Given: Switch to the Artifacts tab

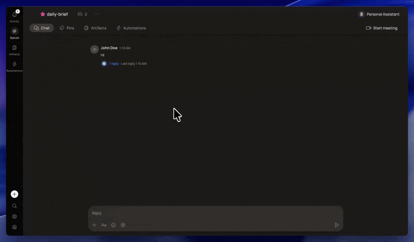Looking at the screenshot, I should click(95, 28).
